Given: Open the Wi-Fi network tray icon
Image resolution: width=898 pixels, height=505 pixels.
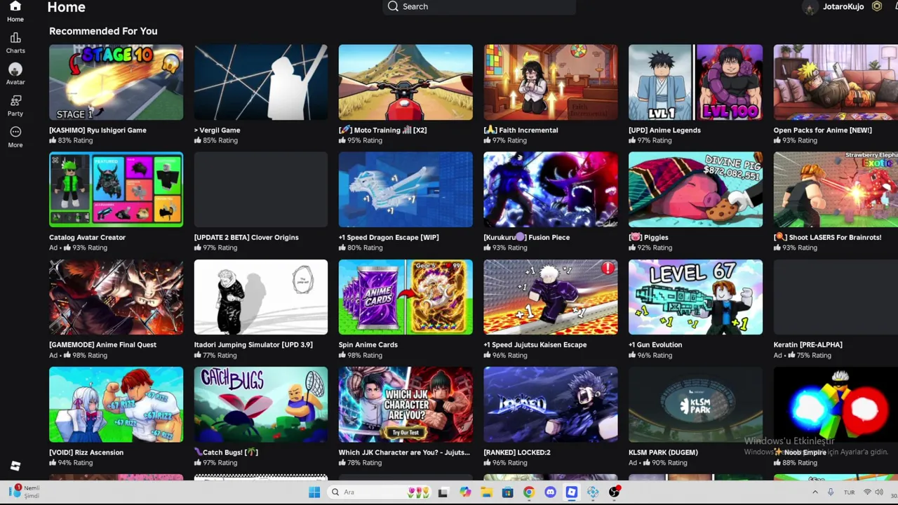Looking at the screenshot, I should [x=867, y=492].
